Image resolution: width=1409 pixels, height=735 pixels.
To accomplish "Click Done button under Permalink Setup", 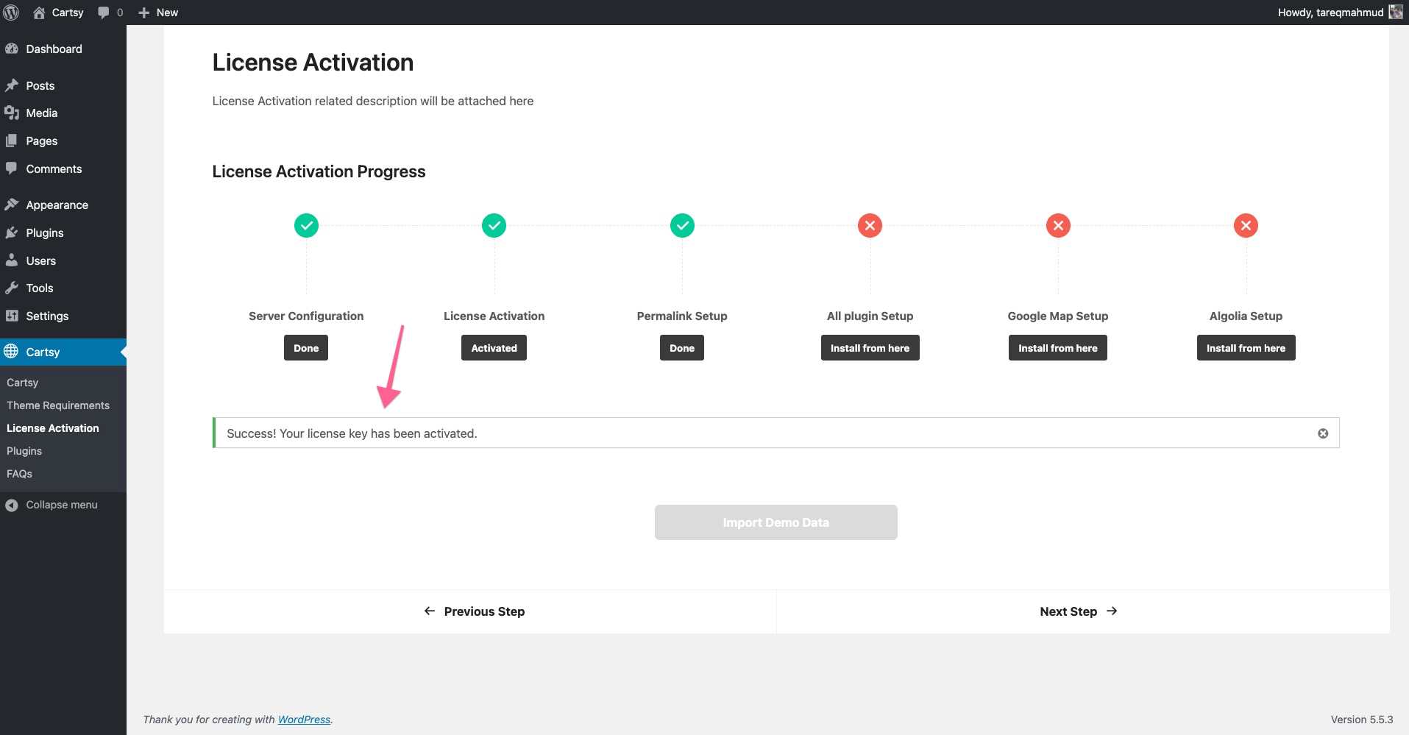I will (682, 348).
